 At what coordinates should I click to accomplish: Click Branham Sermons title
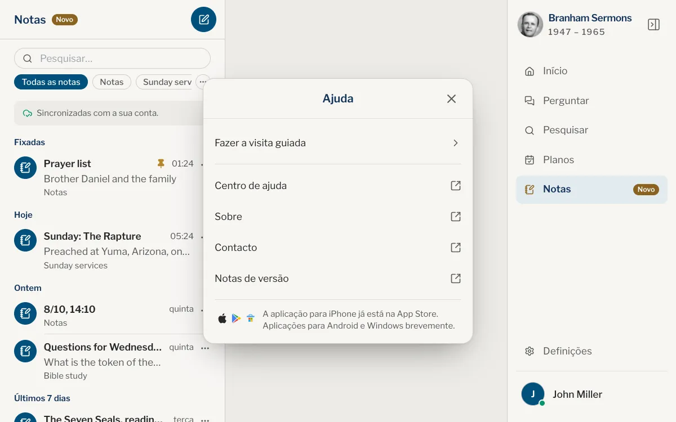[590, 18]
